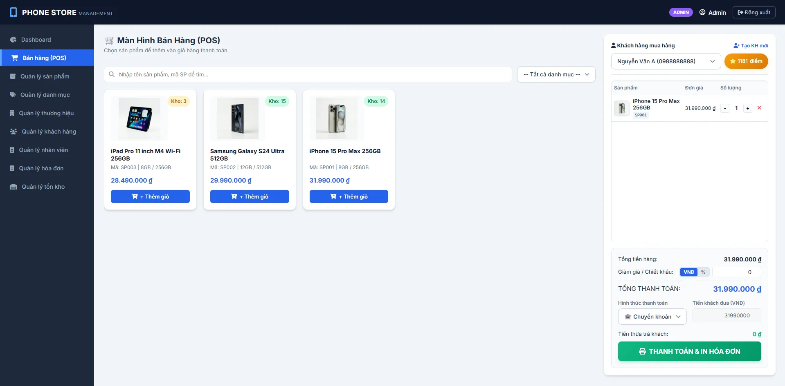Go to Quản lý nhân viên
This screenshot has width=785, height=386.
point(47,150)
